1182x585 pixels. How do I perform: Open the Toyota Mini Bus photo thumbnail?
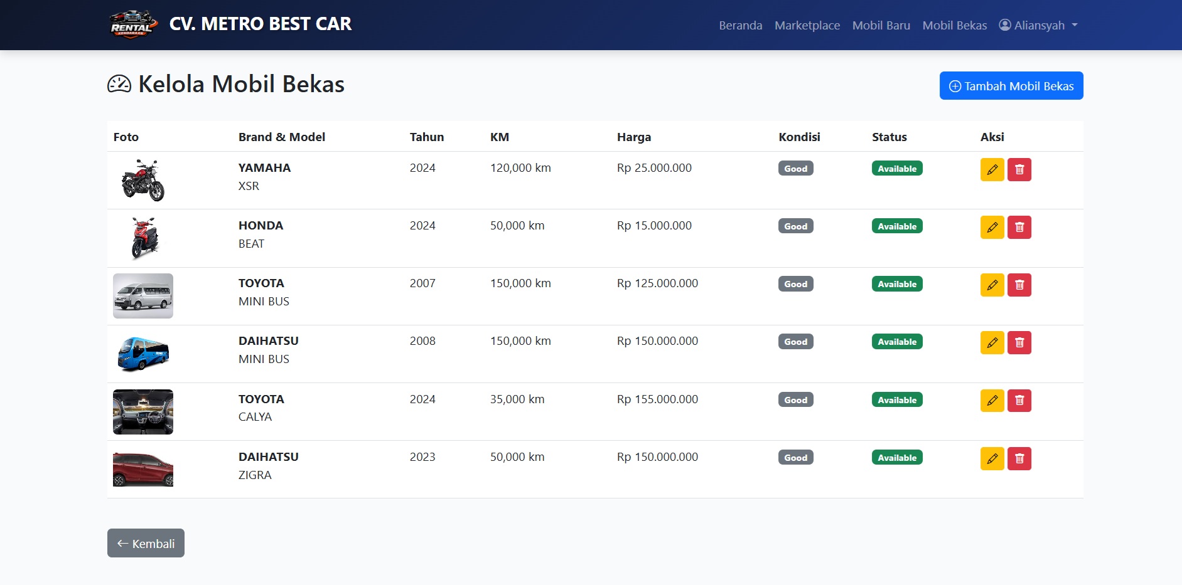(143, 296)
